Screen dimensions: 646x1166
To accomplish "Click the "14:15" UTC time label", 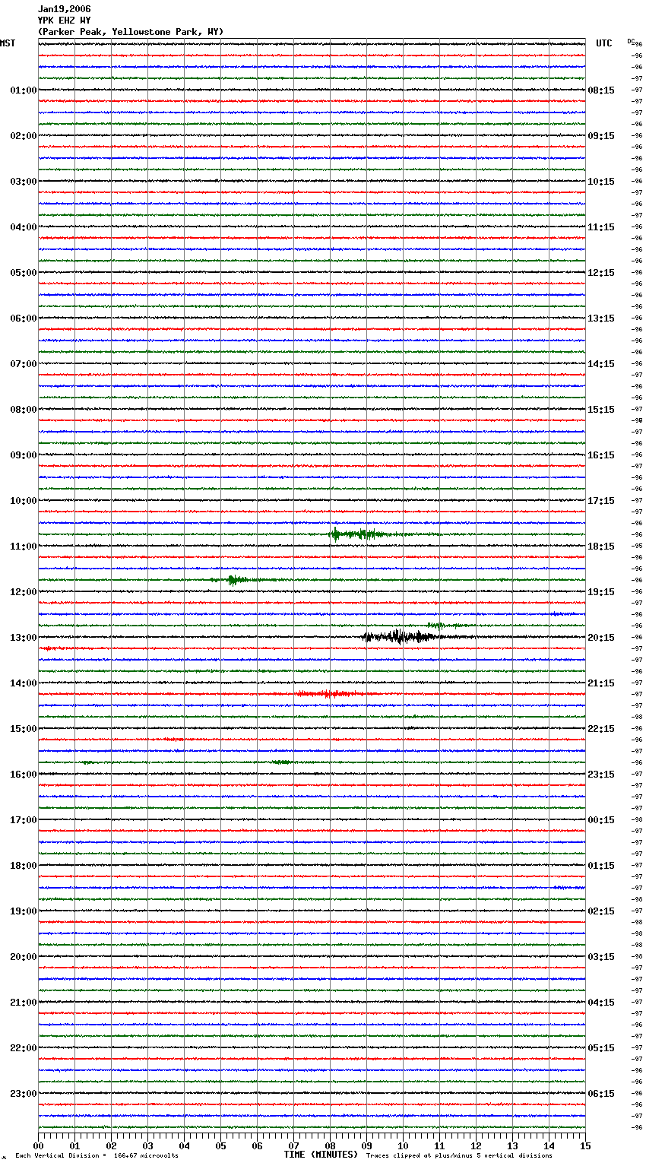I will [601, 364].
